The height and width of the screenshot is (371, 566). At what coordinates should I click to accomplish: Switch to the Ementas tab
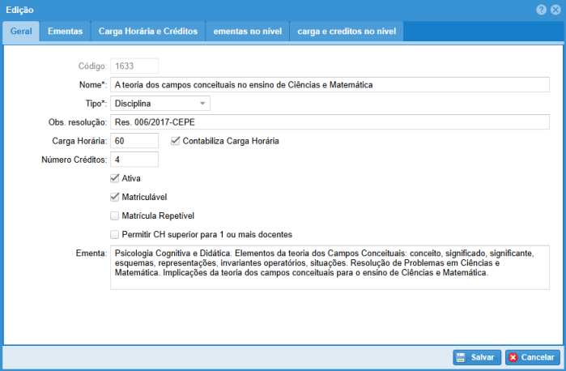[65, 31]
